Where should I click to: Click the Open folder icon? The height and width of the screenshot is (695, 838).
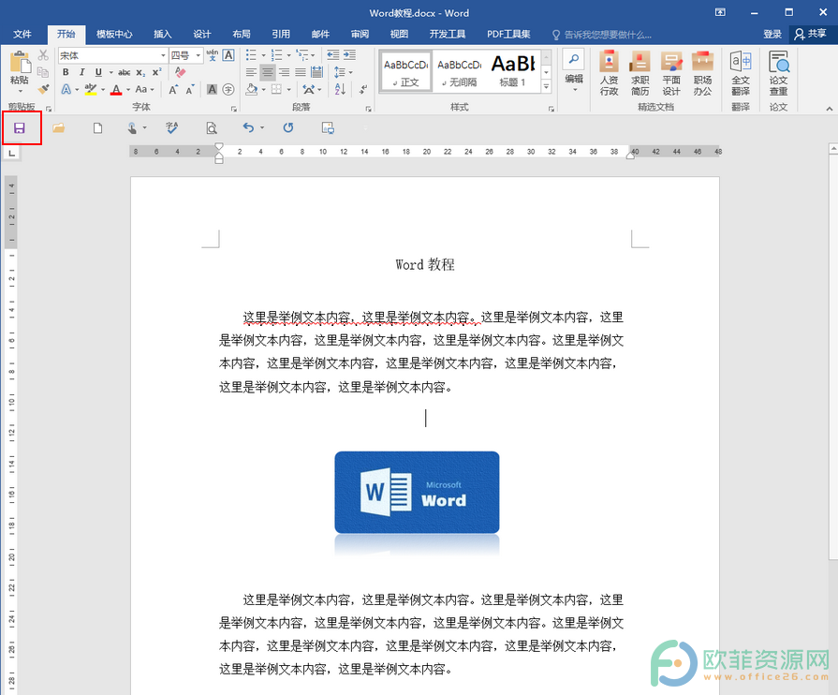point(59,128)
